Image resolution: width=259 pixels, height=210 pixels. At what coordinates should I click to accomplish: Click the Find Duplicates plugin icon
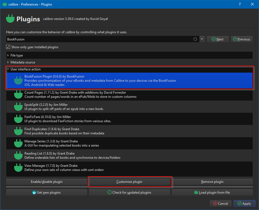(18, 131)
